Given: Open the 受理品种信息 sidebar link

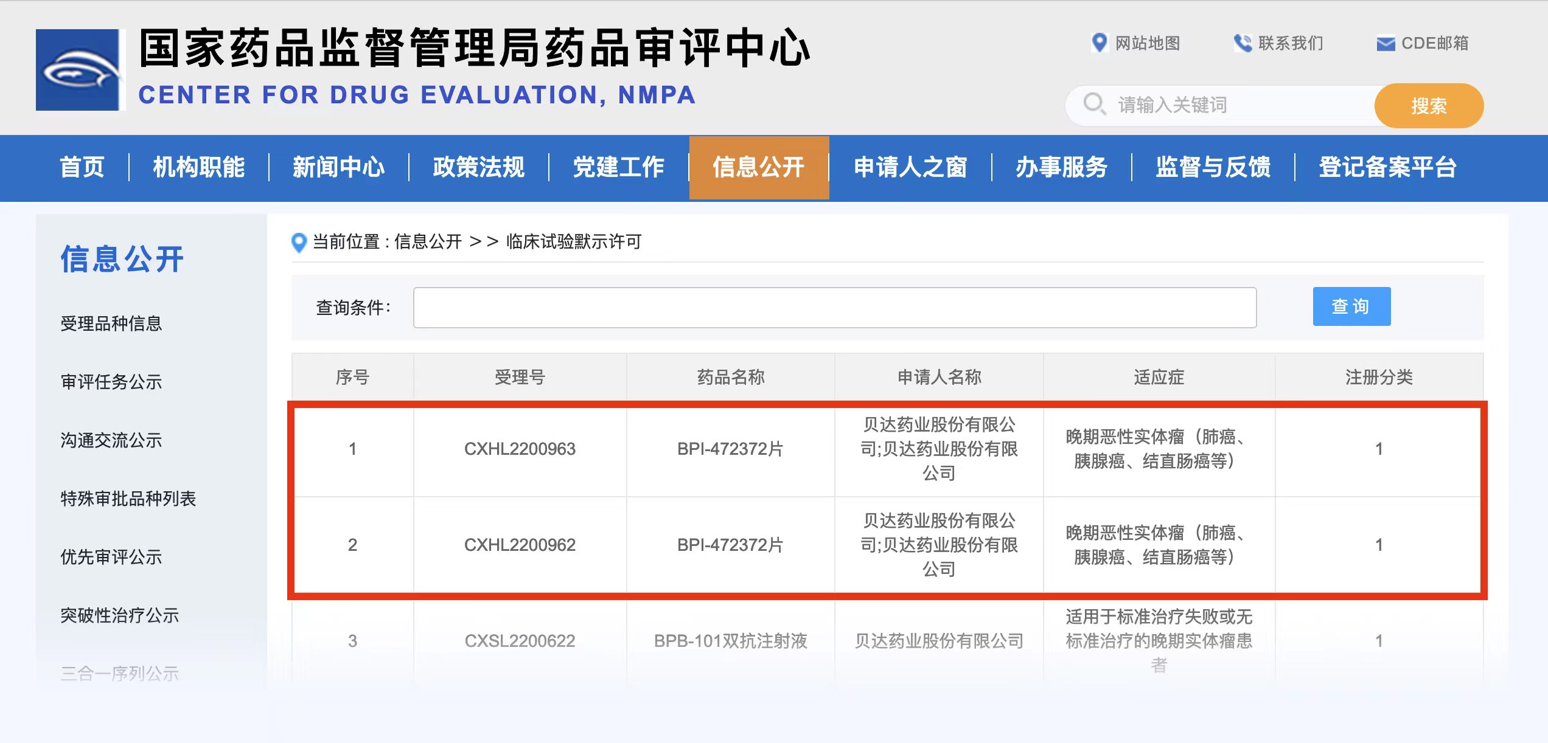Looking at the screenshot, I should (111, 324).
